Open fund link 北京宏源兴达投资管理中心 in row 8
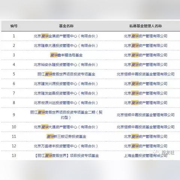The width and height of the screenshot is (180, 180). 66,103
